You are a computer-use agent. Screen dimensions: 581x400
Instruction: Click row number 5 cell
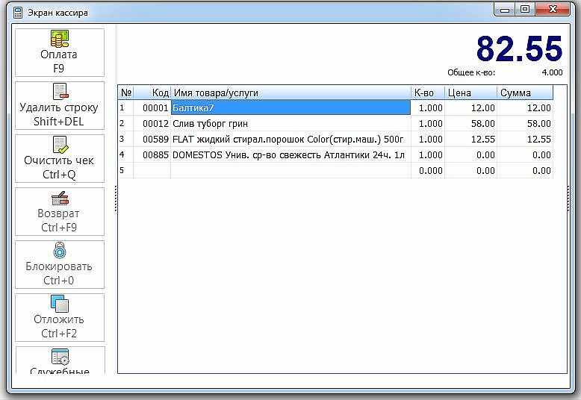point(126,171)
